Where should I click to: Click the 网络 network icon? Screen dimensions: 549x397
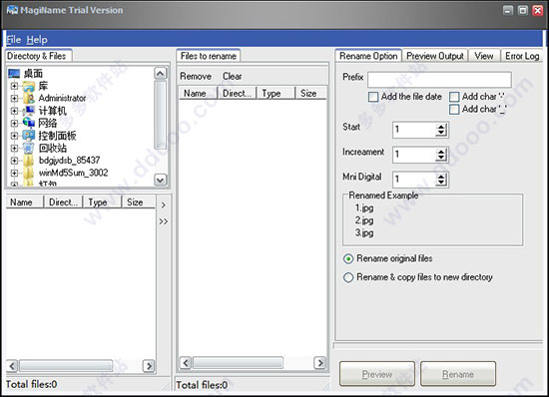[29, 123]
